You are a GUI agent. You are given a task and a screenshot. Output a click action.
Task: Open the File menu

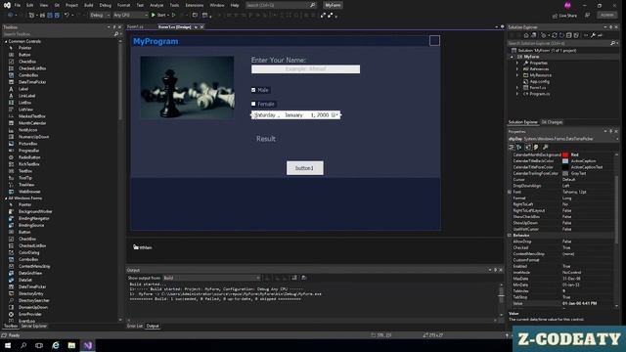[18, 5]
